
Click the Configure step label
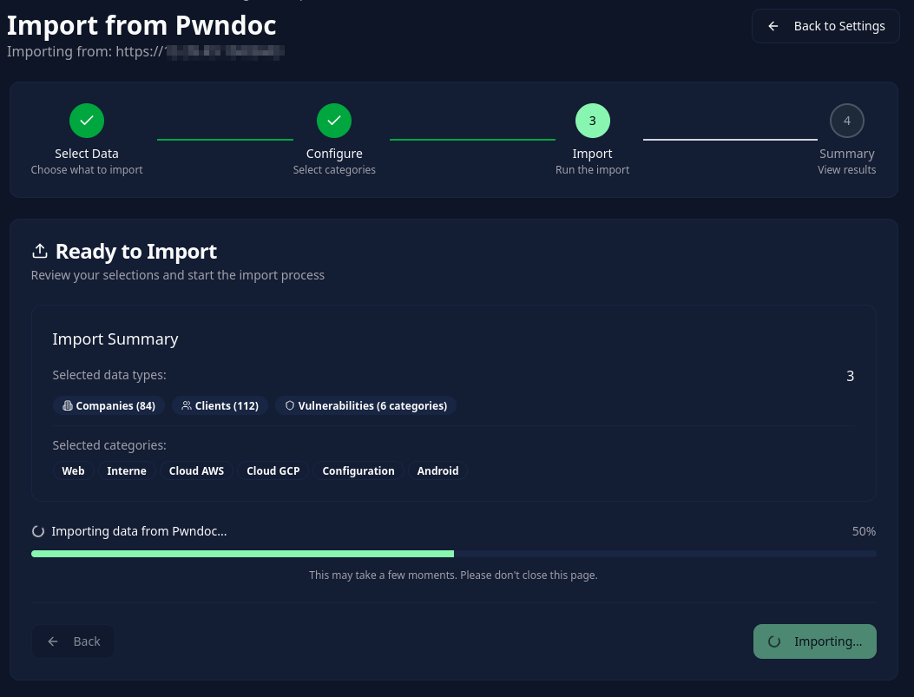point(334,154)
